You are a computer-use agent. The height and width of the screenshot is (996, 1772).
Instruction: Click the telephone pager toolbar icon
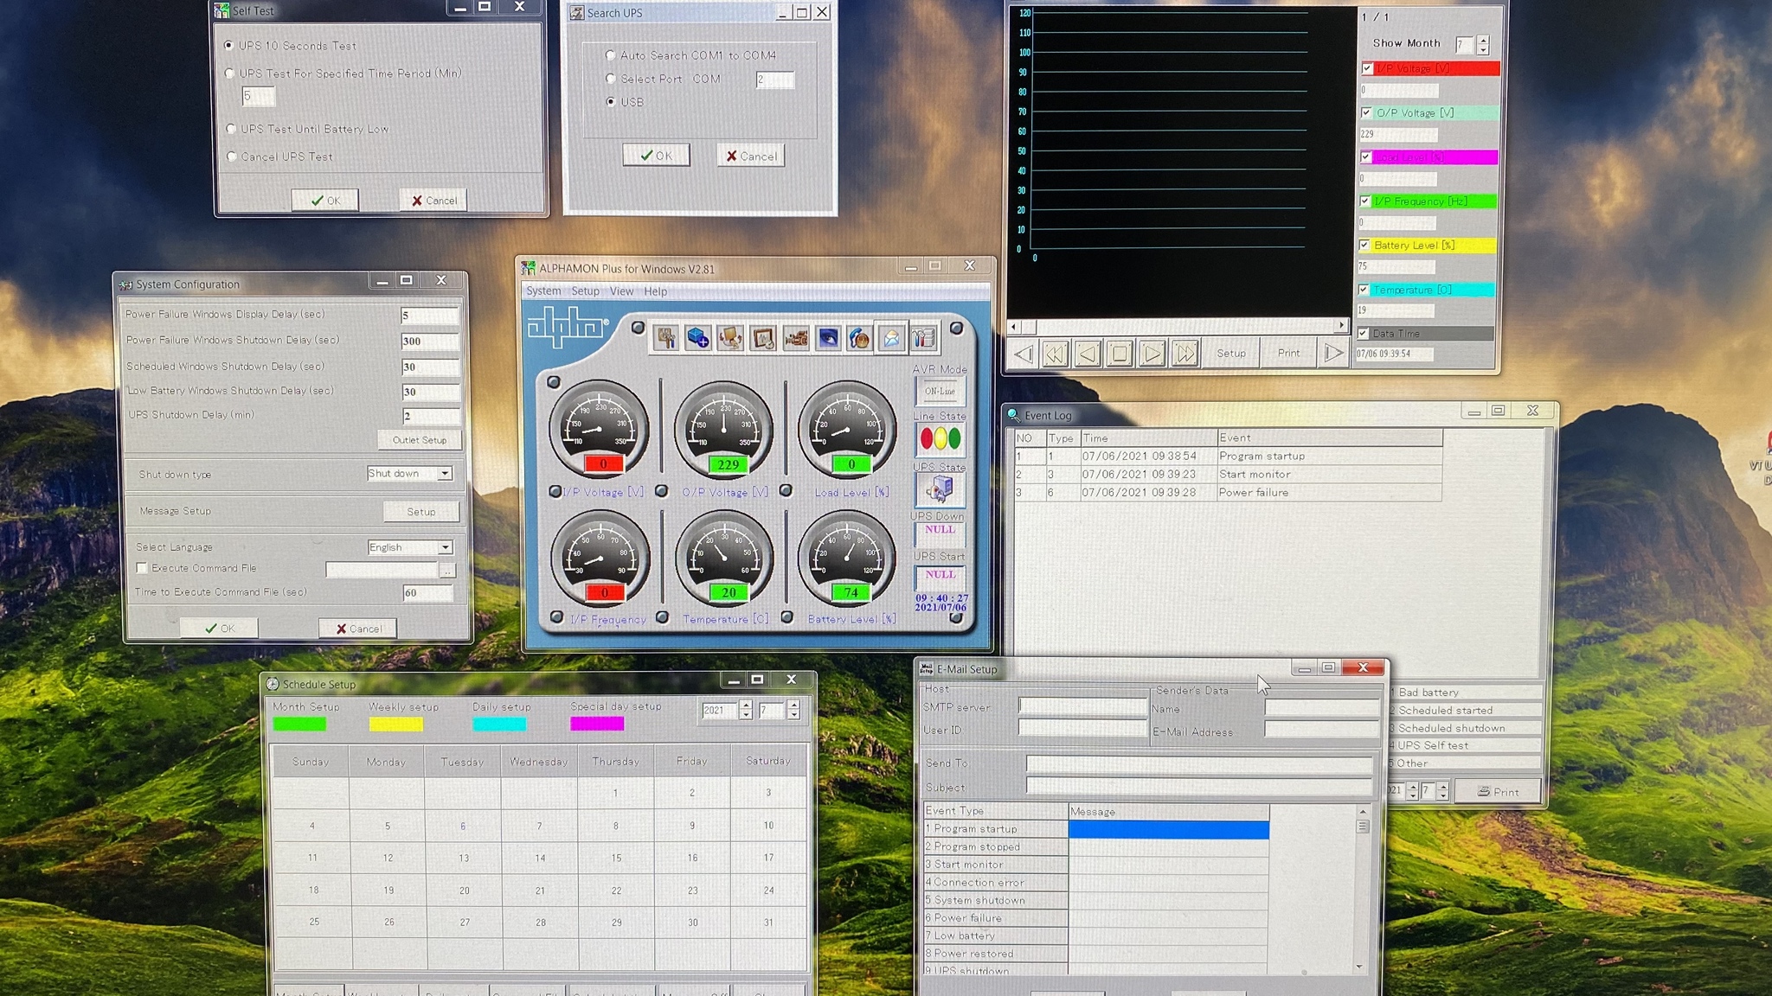859,338
